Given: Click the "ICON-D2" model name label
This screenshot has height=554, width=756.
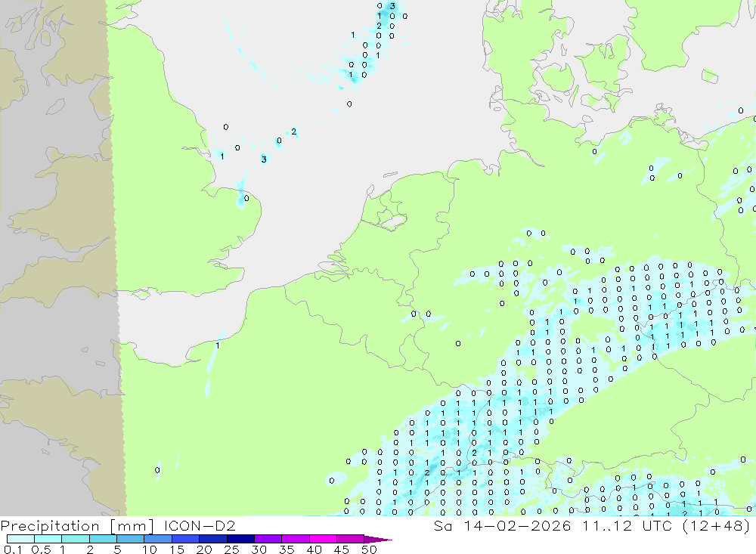Looking at the screenshot, I should tap(200, 525).
